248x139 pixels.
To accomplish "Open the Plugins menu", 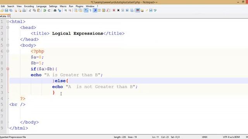I will (x=79, y=6).
